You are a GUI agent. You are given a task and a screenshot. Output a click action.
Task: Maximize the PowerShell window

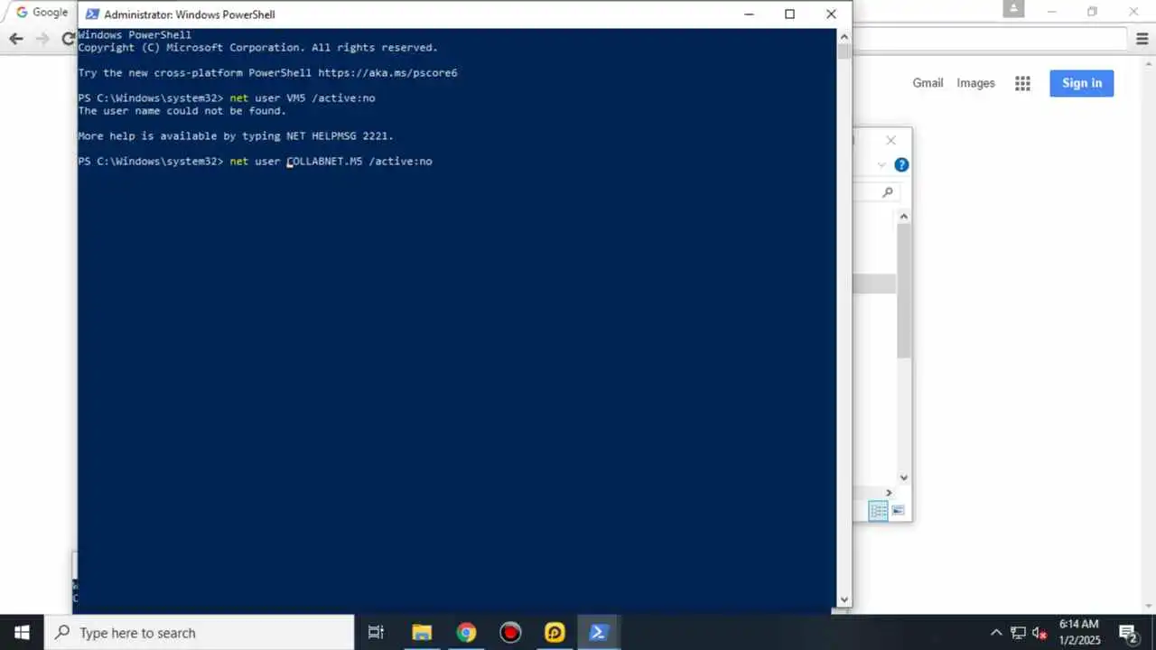(789, 14)
